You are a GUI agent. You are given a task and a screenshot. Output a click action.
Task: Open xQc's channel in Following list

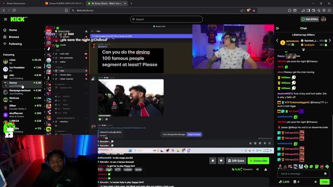click(x=22, y=77)
